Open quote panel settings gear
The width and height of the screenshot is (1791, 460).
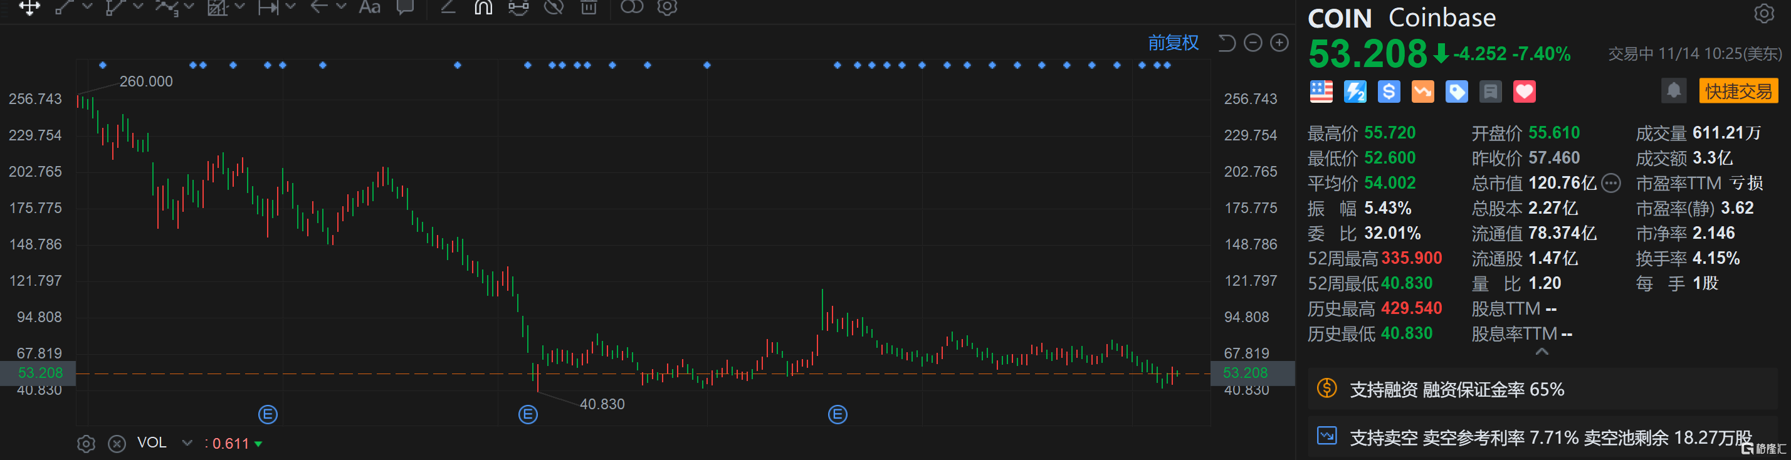1763,13
